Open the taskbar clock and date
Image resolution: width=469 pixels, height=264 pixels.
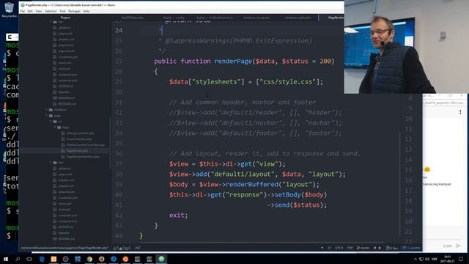tap(447, 259)
